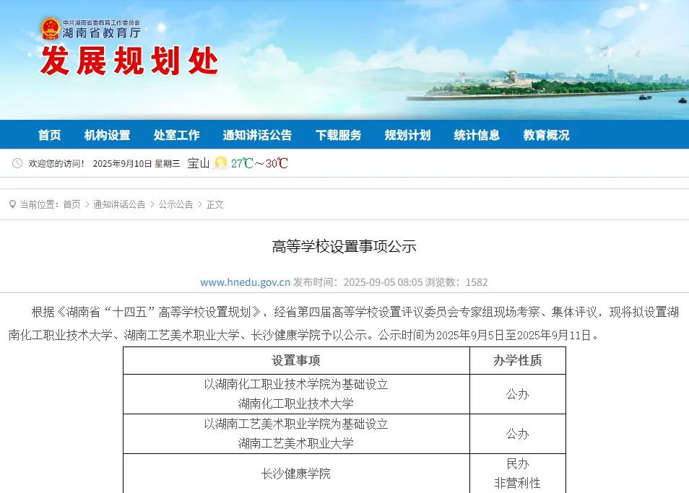Open the www.hnedu.gov.cn source link

245,282
